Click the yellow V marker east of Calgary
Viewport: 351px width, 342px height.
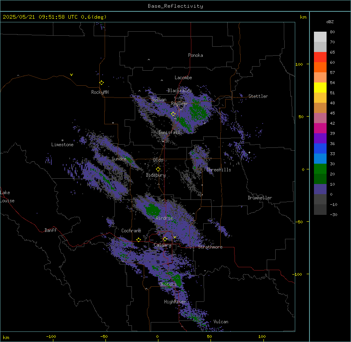pyautogui.click(x=175, y=237)
